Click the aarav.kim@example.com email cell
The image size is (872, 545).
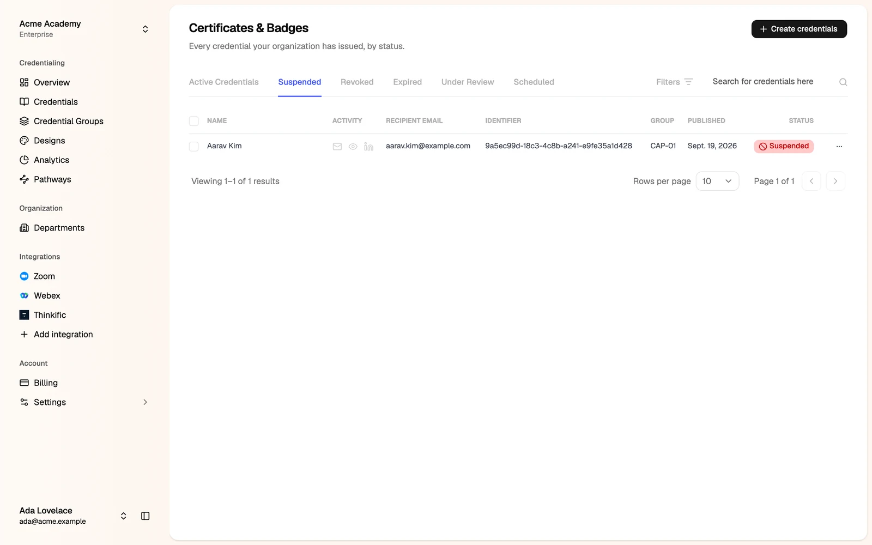coord(428,146)
